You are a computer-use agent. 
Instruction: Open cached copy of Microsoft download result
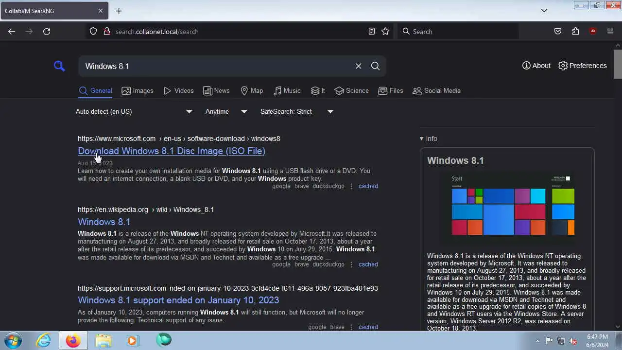coord(368,186)
